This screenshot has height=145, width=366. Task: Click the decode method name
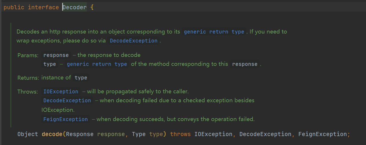point(52,134)
